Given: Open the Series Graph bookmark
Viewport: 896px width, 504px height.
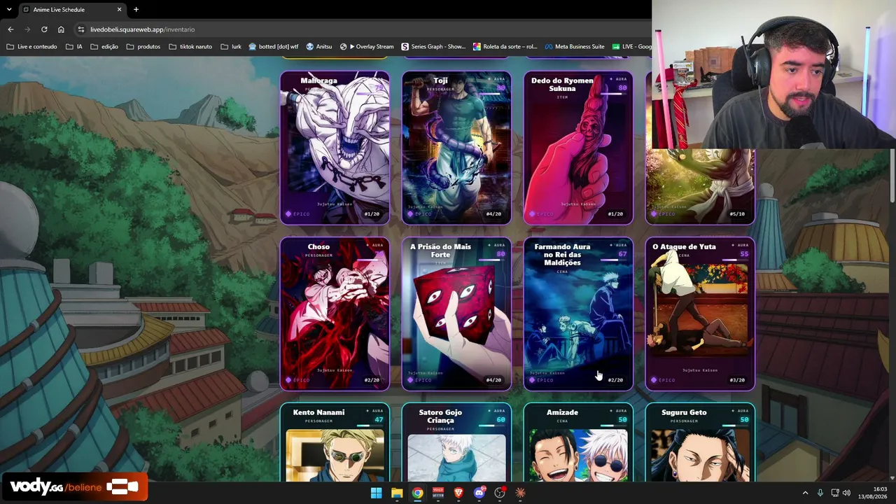Looking at the screenshot, I should [433, 47].
